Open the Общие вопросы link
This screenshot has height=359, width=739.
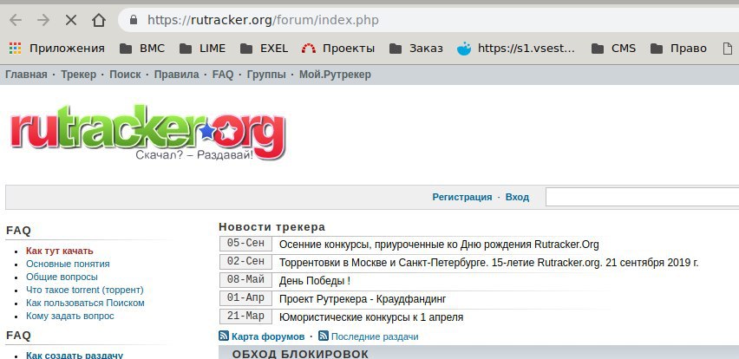(62, 277)
